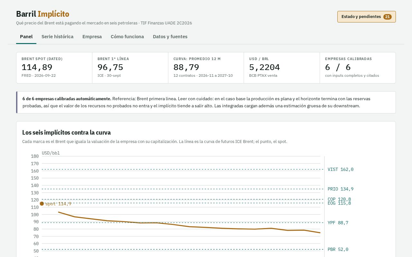The width and height of the screenshot is (412, 257).
Task: Click the COP 120,8 chart label
Action: pos(339,199)
